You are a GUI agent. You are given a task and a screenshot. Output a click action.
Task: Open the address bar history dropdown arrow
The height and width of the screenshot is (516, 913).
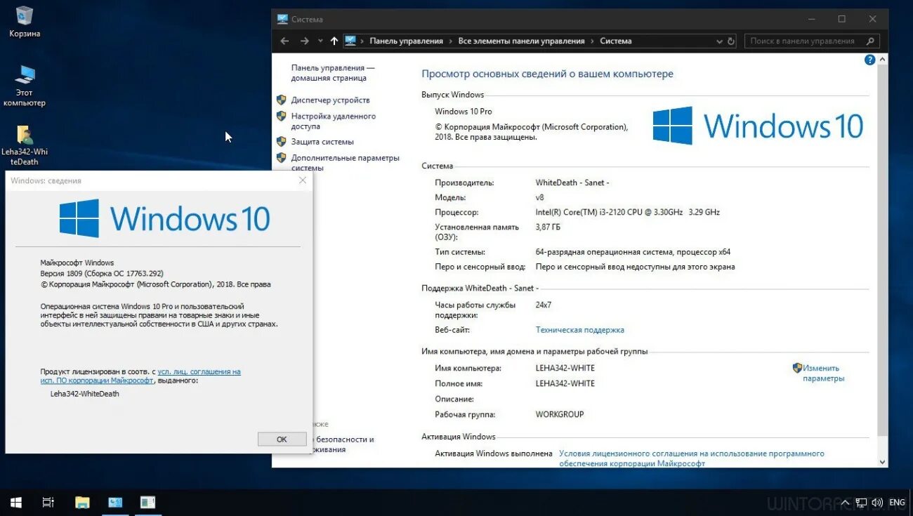point(718,41)
